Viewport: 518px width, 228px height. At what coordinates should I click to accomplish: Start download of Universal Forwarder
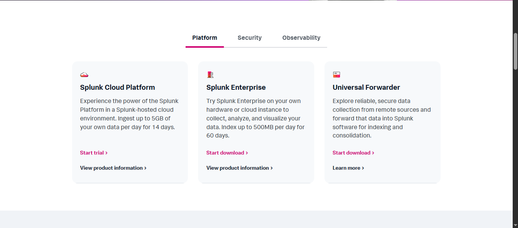click(353, 153)
